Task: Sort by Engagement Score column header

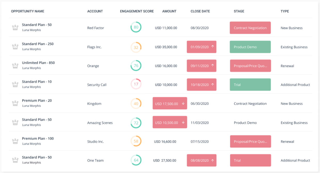Action: (x=137, y=11)
